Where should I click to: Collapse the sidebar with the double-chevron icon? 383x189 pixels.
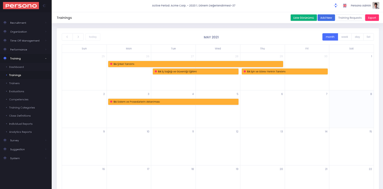(x=44, y=5)
